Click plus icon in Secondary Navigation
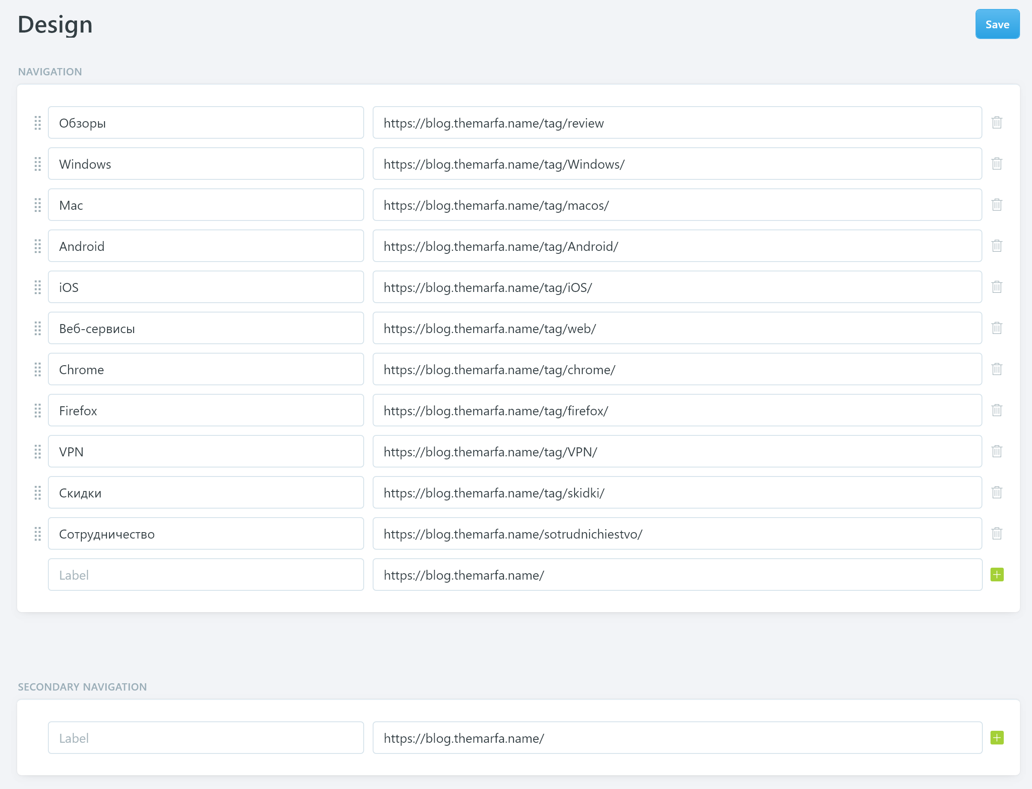 (x=996, y=738)
